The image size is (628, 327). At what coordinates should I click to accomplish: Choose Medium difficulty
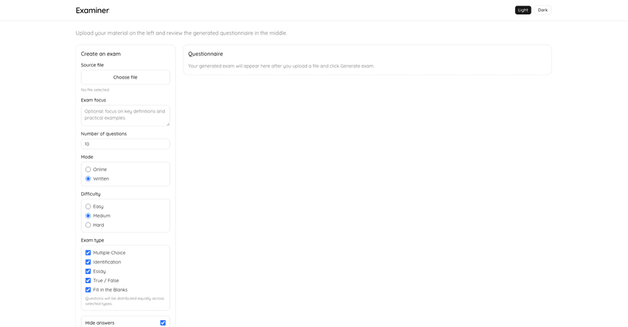click(x=88, y=216)
